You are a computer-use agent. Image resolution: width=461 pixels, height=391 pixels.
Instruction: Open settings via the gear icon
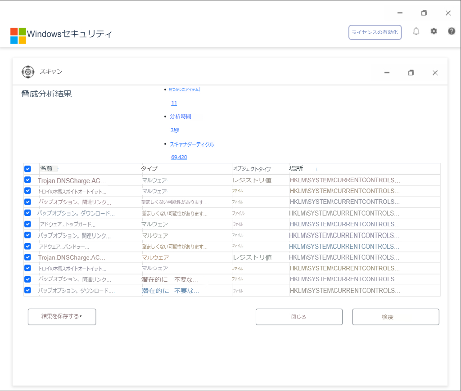click(x=434, y=31)
